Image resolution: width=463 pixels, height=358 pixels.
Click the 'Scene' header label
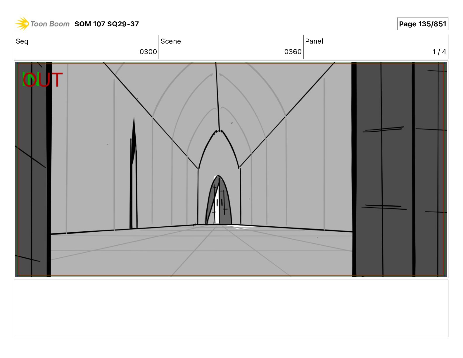tap(171, 41)
